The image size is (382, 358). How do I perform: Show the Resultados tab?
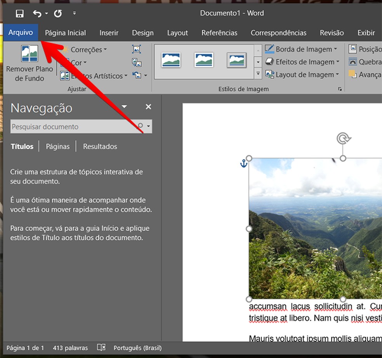tap(100, 146)
